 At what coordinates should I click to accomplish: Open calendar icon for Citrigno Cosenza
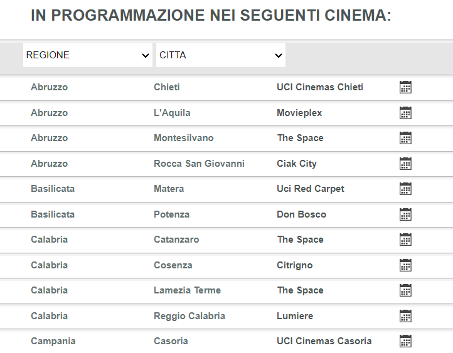[x=405, y=265]
